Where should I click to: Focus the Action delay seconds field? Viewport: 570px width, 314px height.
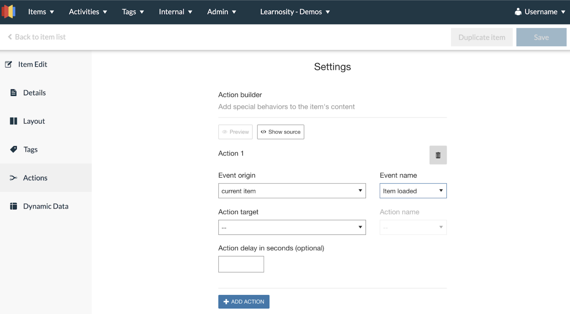tap(241, 264)
